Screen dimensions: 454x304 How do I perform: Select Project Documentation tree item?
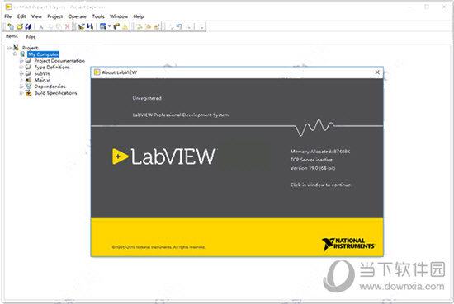[59, 61]
